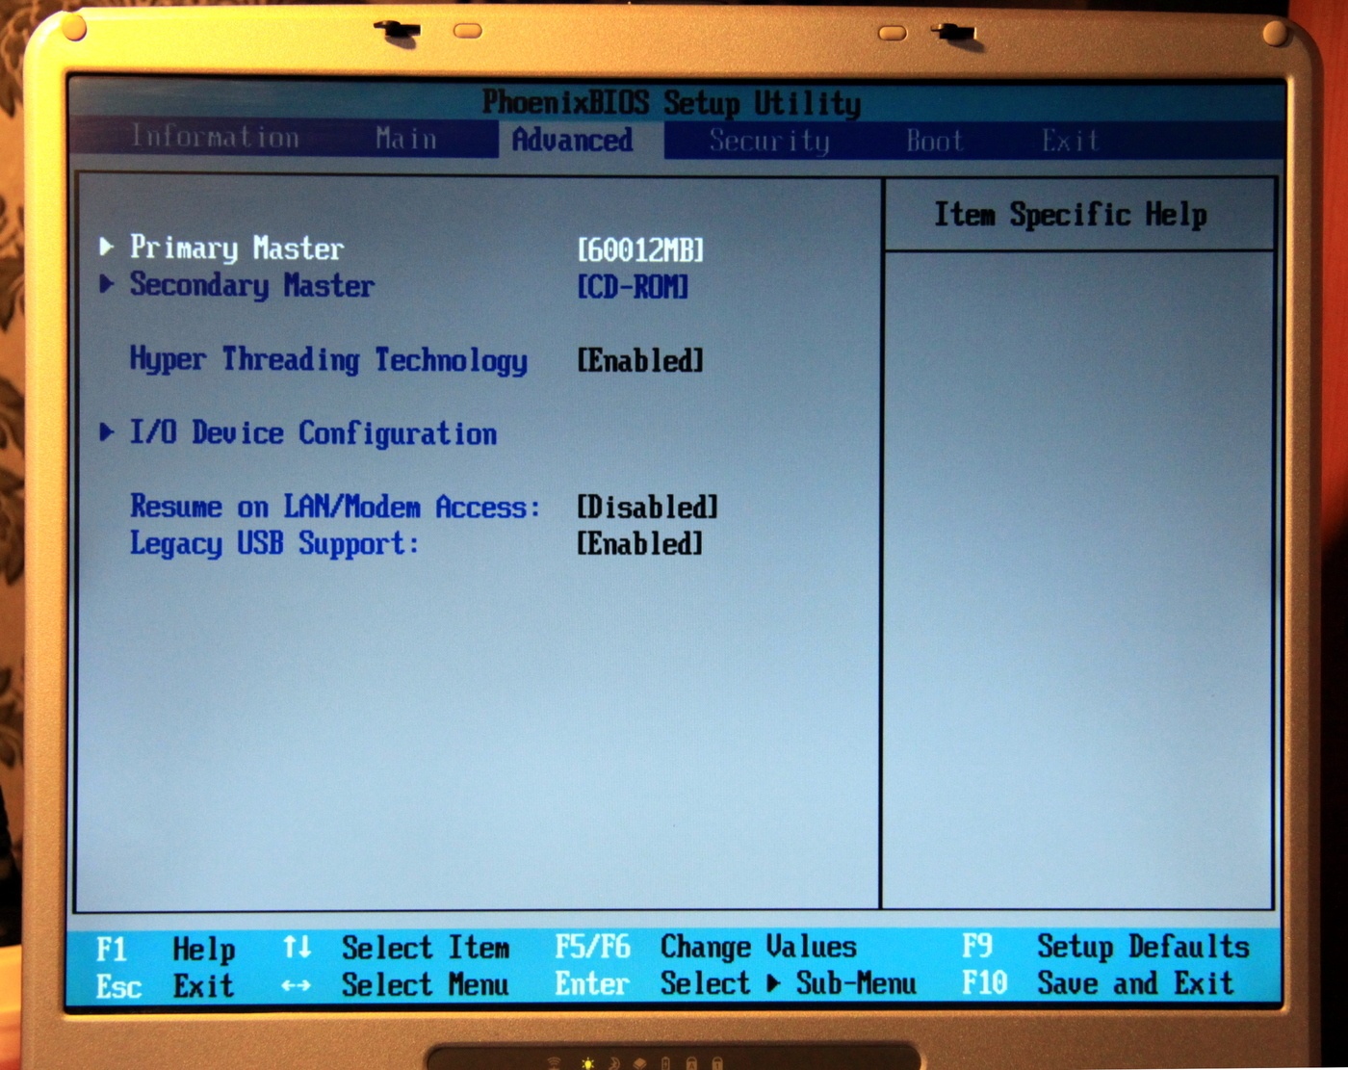
Task: Click the Enter key hint
Action: point(592,984)
